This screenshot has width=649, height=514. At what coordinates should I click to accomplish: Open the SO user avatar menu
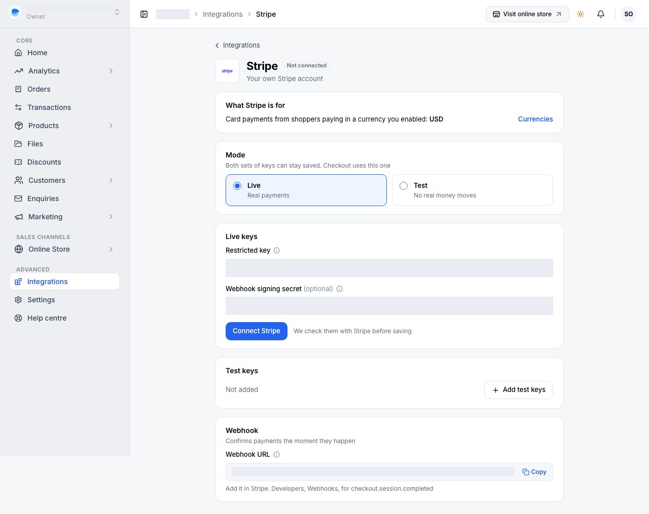tap(629, 14)
